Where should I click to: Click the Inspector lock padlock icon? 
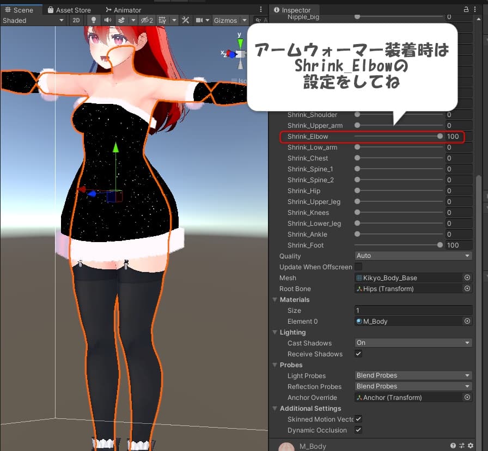click(466, 10)
